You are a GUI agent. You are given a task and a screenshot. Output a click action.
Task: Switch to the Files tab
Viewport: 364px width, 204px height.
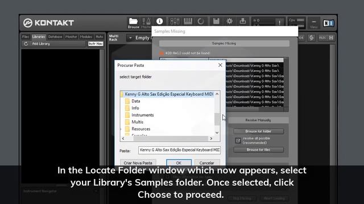(26, 37)
